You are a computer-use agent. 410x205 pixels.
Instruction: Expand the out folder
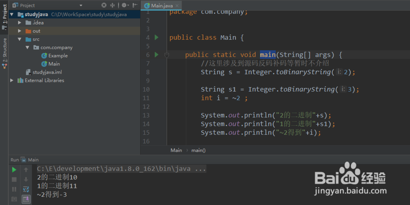click(20, 31)
